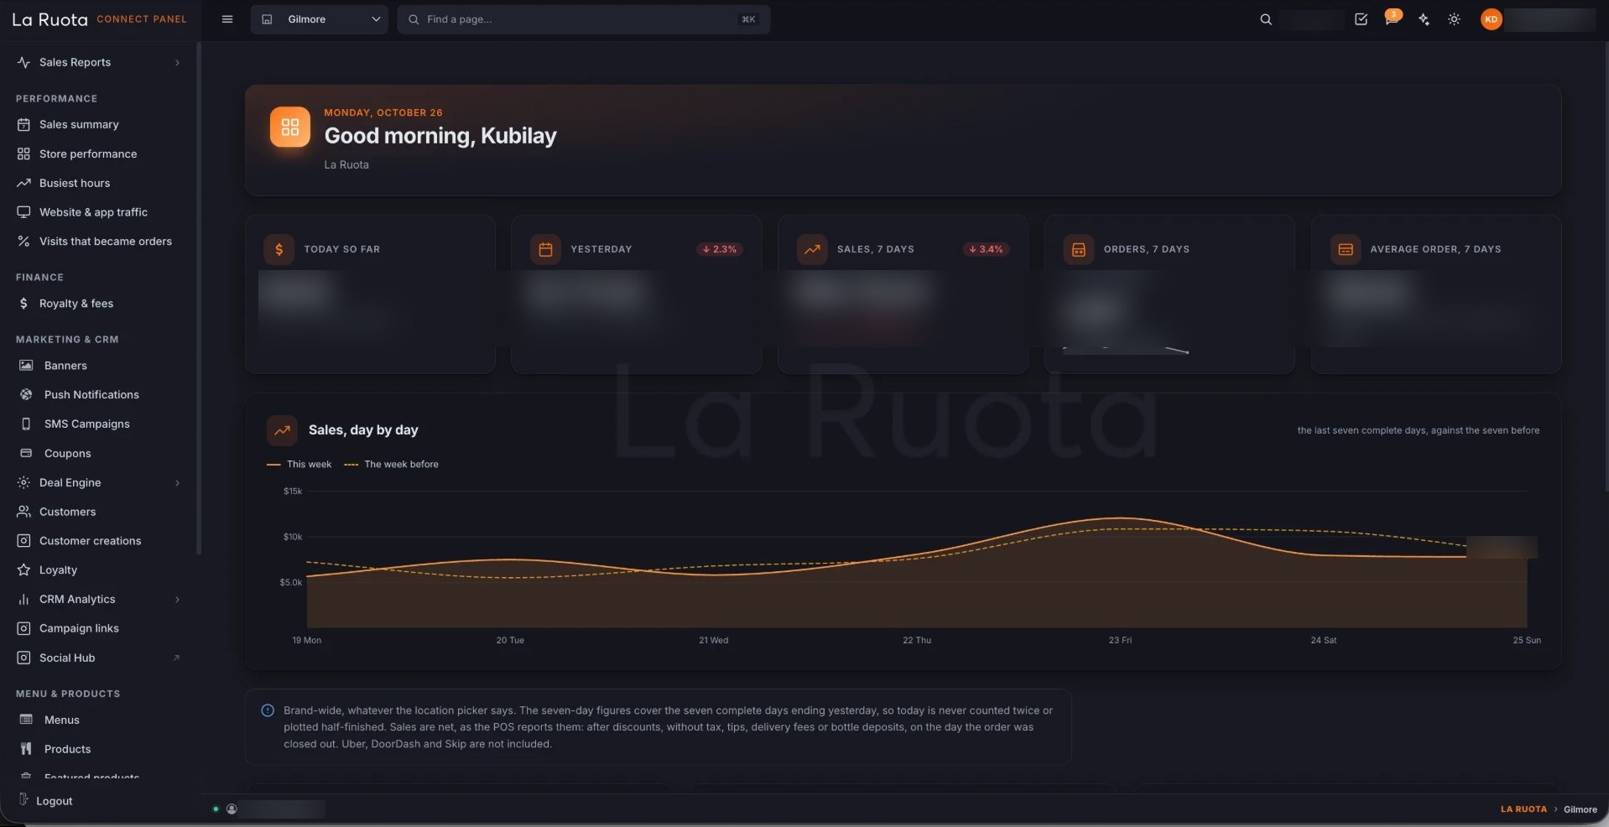The width and height of the screenshot is (1609, 827).
Task: Open Social Hub external link
Action: [99, 658]
